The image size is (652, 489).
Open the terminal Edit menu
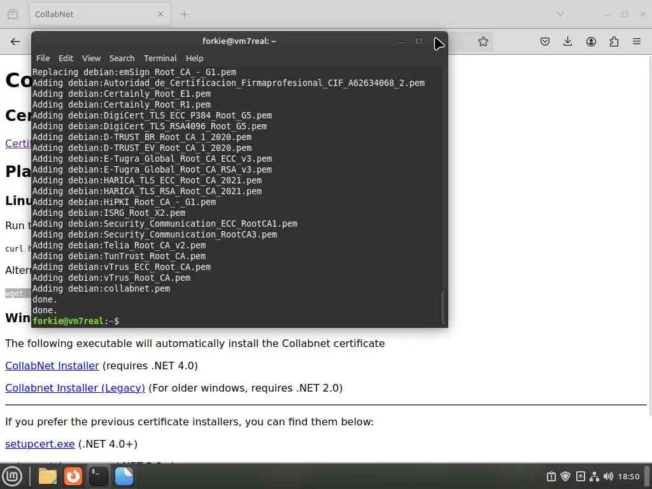(x=66, y=58)
